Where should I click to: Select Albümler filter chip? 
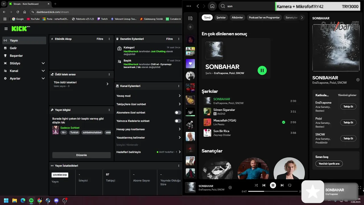[x=237, y=17]
